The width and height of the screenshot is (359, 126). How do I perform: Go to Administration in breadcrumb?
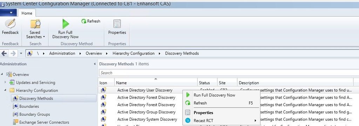coord(62,53)
